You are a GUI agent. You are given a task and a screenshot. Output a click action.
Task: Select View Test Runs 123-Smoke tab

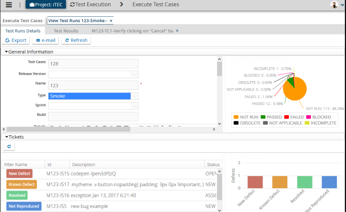(x=78, y=21)
